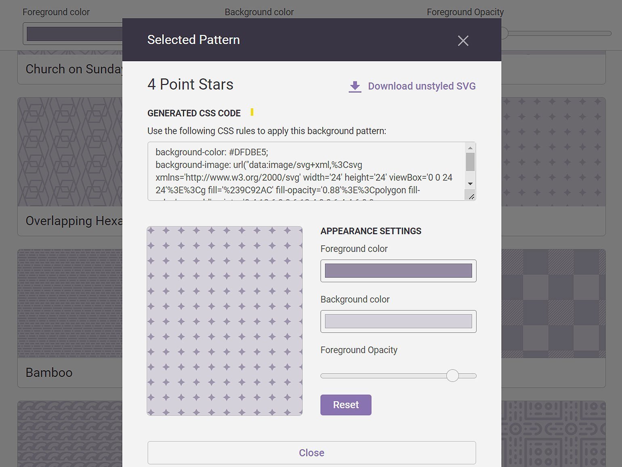Open the Foreground color swatch under Appearance Settings

[x=398, y=271]
